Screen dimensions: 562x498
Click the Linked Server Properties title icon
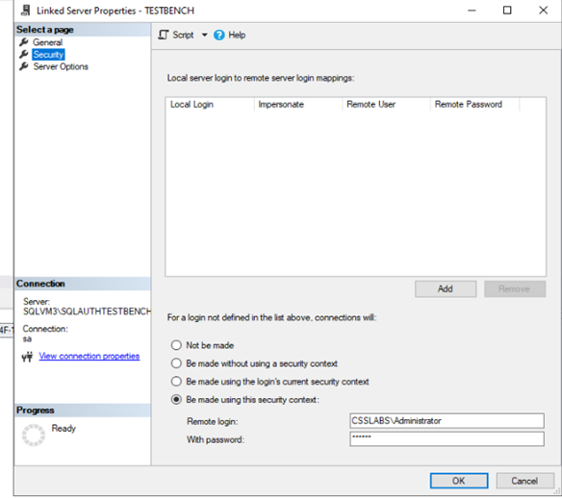[25, 11]
